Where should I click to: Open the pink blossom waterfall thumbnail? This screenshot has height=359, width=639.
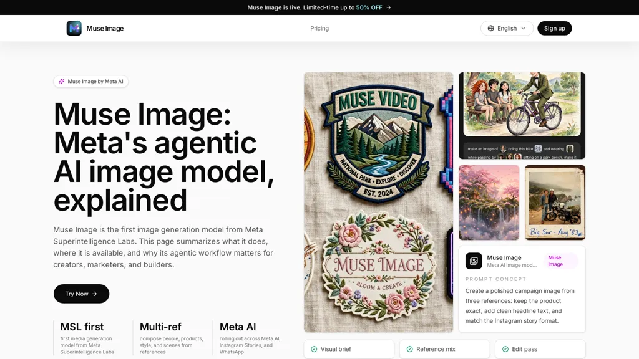pos(489,203)
